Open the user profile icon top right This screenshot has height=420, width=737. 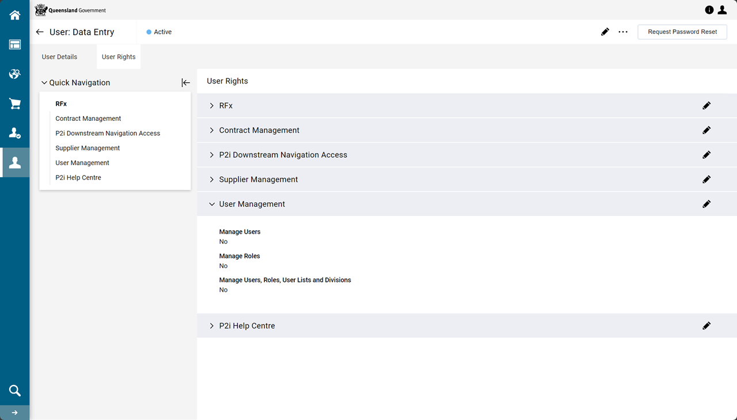coord(722,10)
